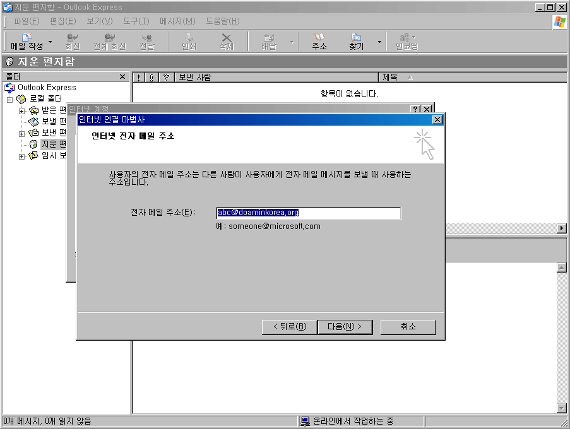Viewport: 570px width, 429px height.
Task: Click the 지운 편지함 folder banner icon
Action: click(10, 62)
